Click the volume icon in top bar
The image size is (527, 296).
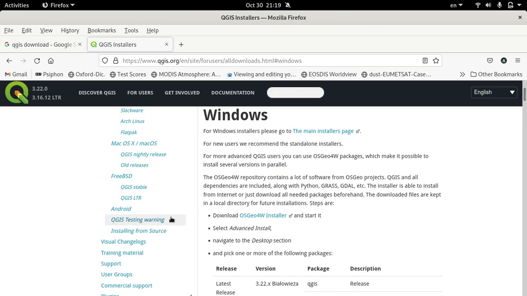click(x=488, y=5)
